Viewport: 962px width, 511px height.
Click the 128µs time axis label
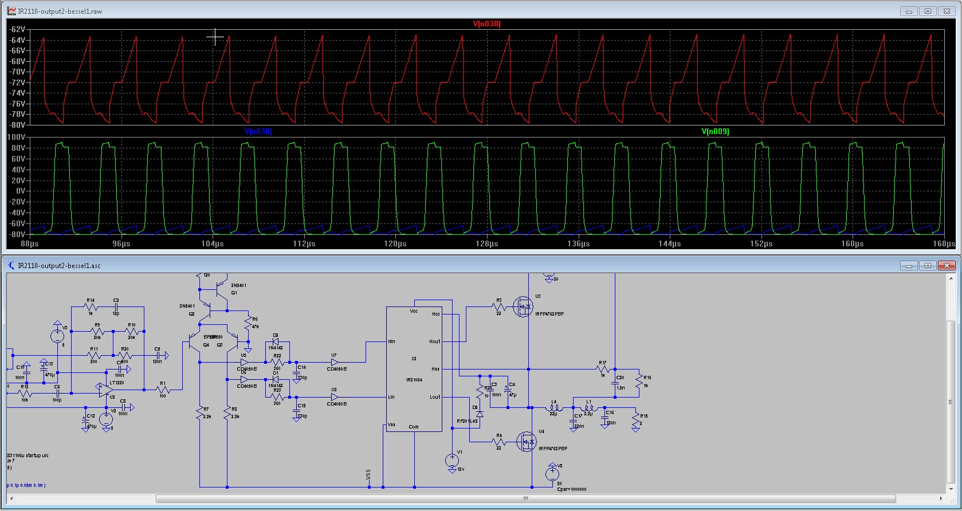[x=486, y=244]
